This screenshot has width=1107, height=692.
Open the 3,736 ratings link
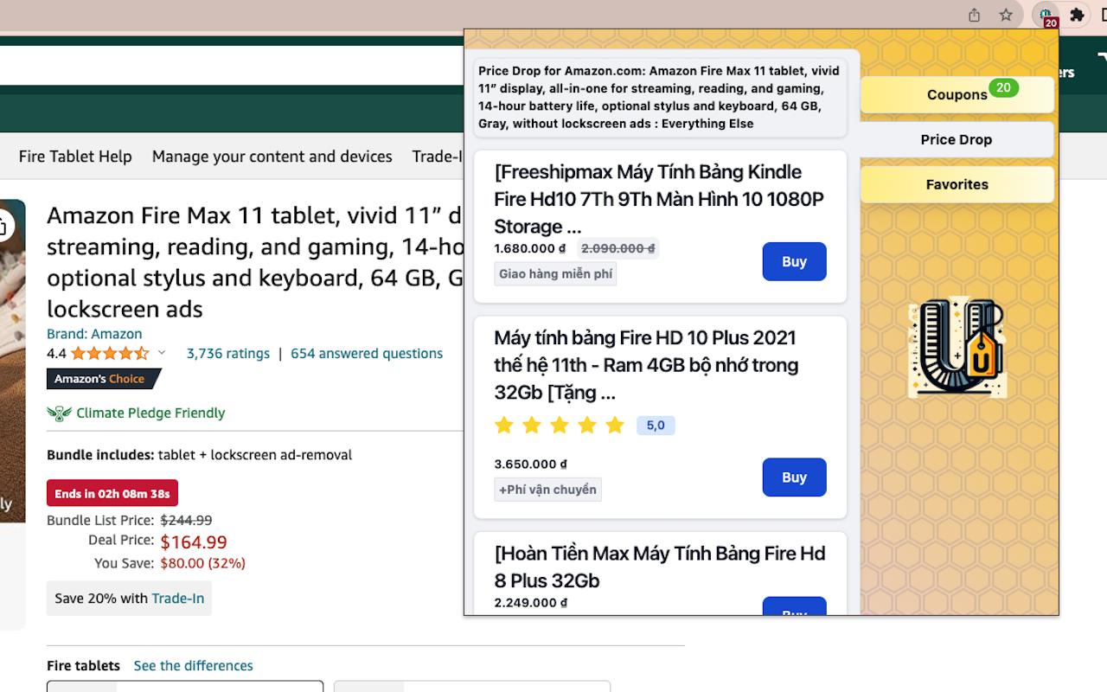click(x=228, y=353)
